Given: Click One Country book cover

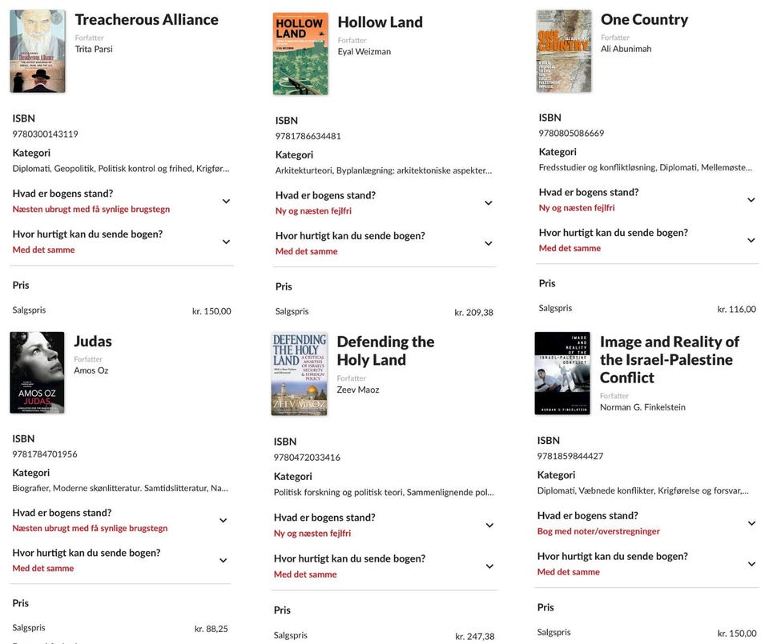Looking at the screenshot, I should click(564, 51).
